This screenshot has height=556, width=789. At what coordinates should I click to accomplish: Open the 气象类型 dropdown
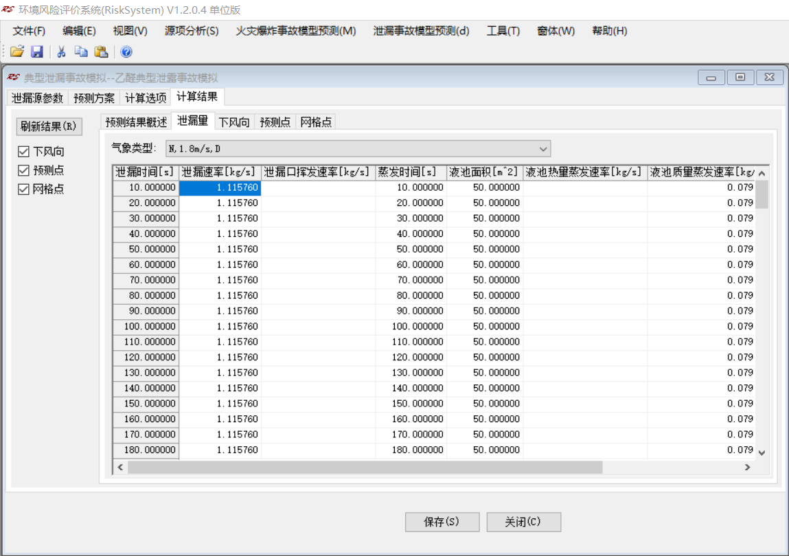coord(358,149)
